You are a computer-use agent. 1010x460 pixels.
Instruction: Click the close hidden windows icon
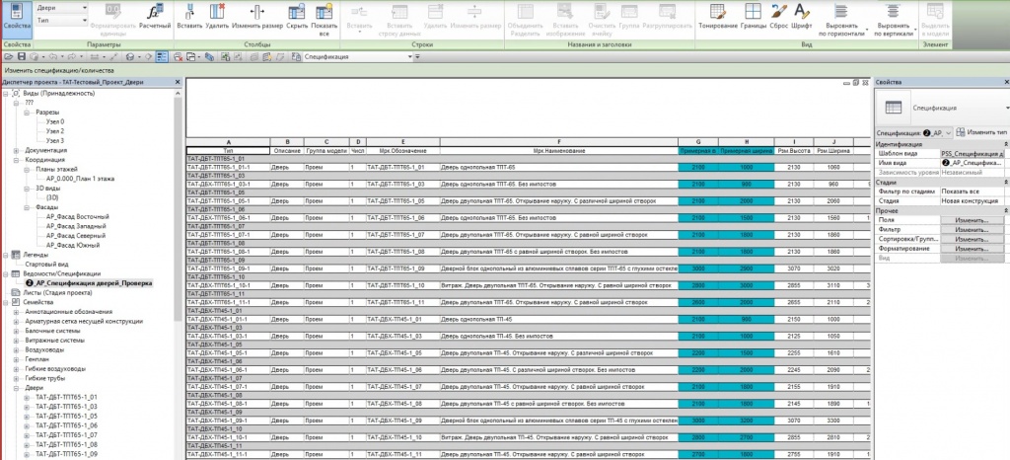(x=178, y=57)
